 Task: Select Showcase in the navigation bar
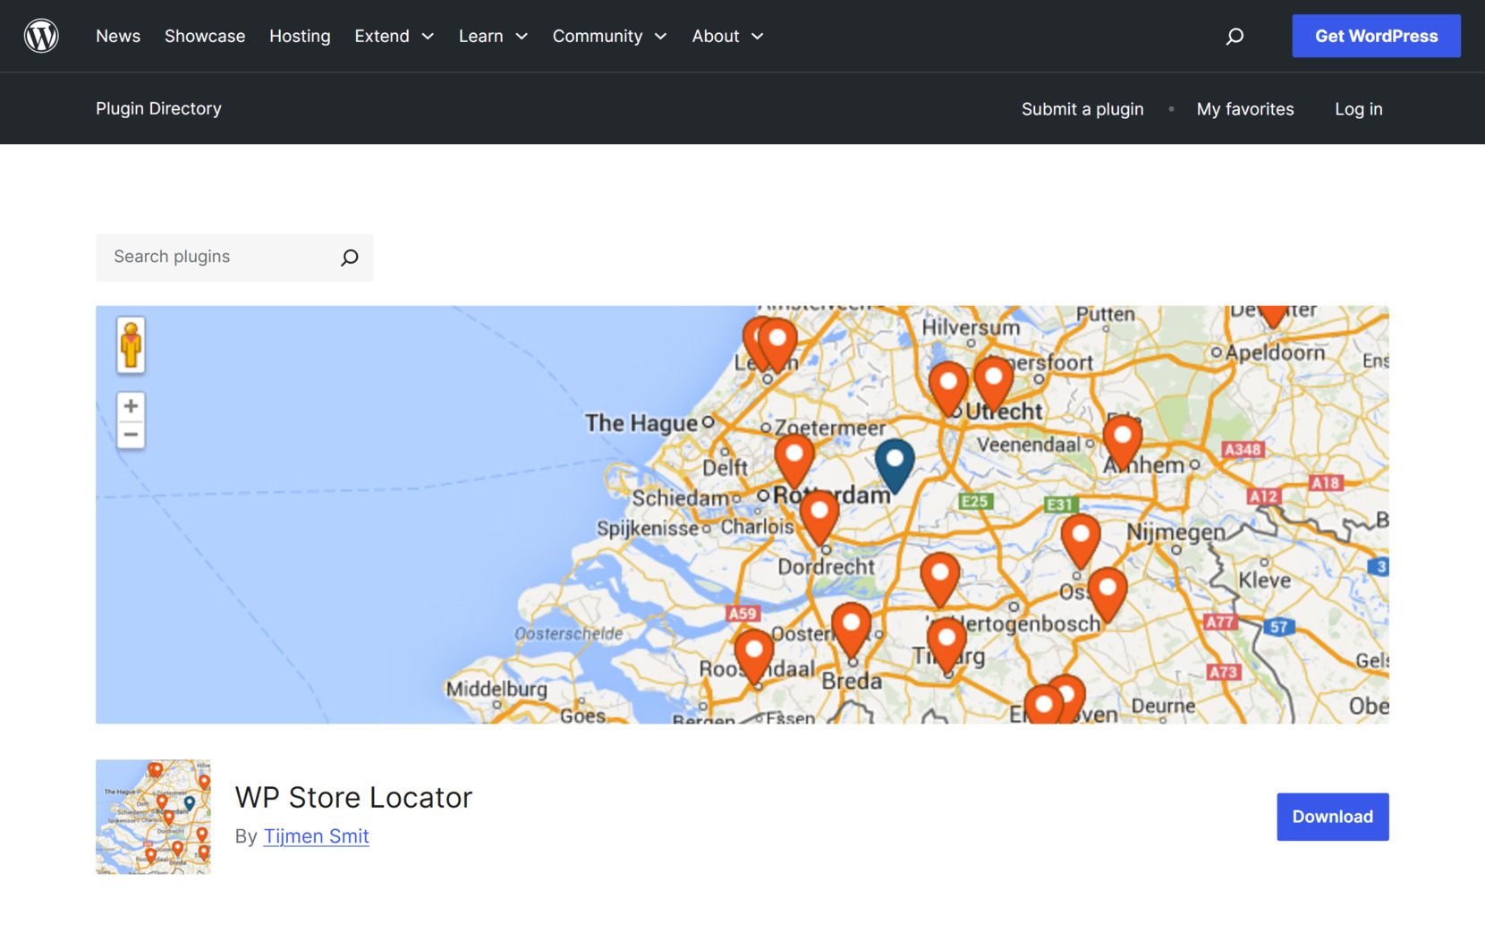204,36
